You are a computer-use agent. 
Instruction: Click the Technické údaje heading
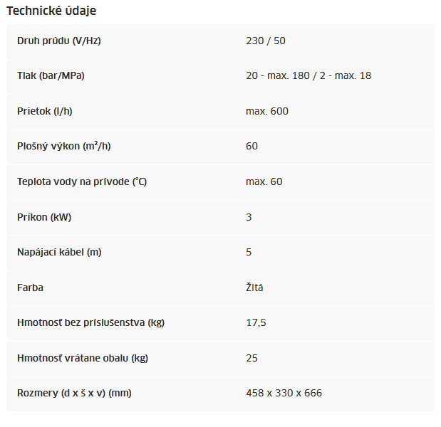pyautogui.click(x=51, y=11)
